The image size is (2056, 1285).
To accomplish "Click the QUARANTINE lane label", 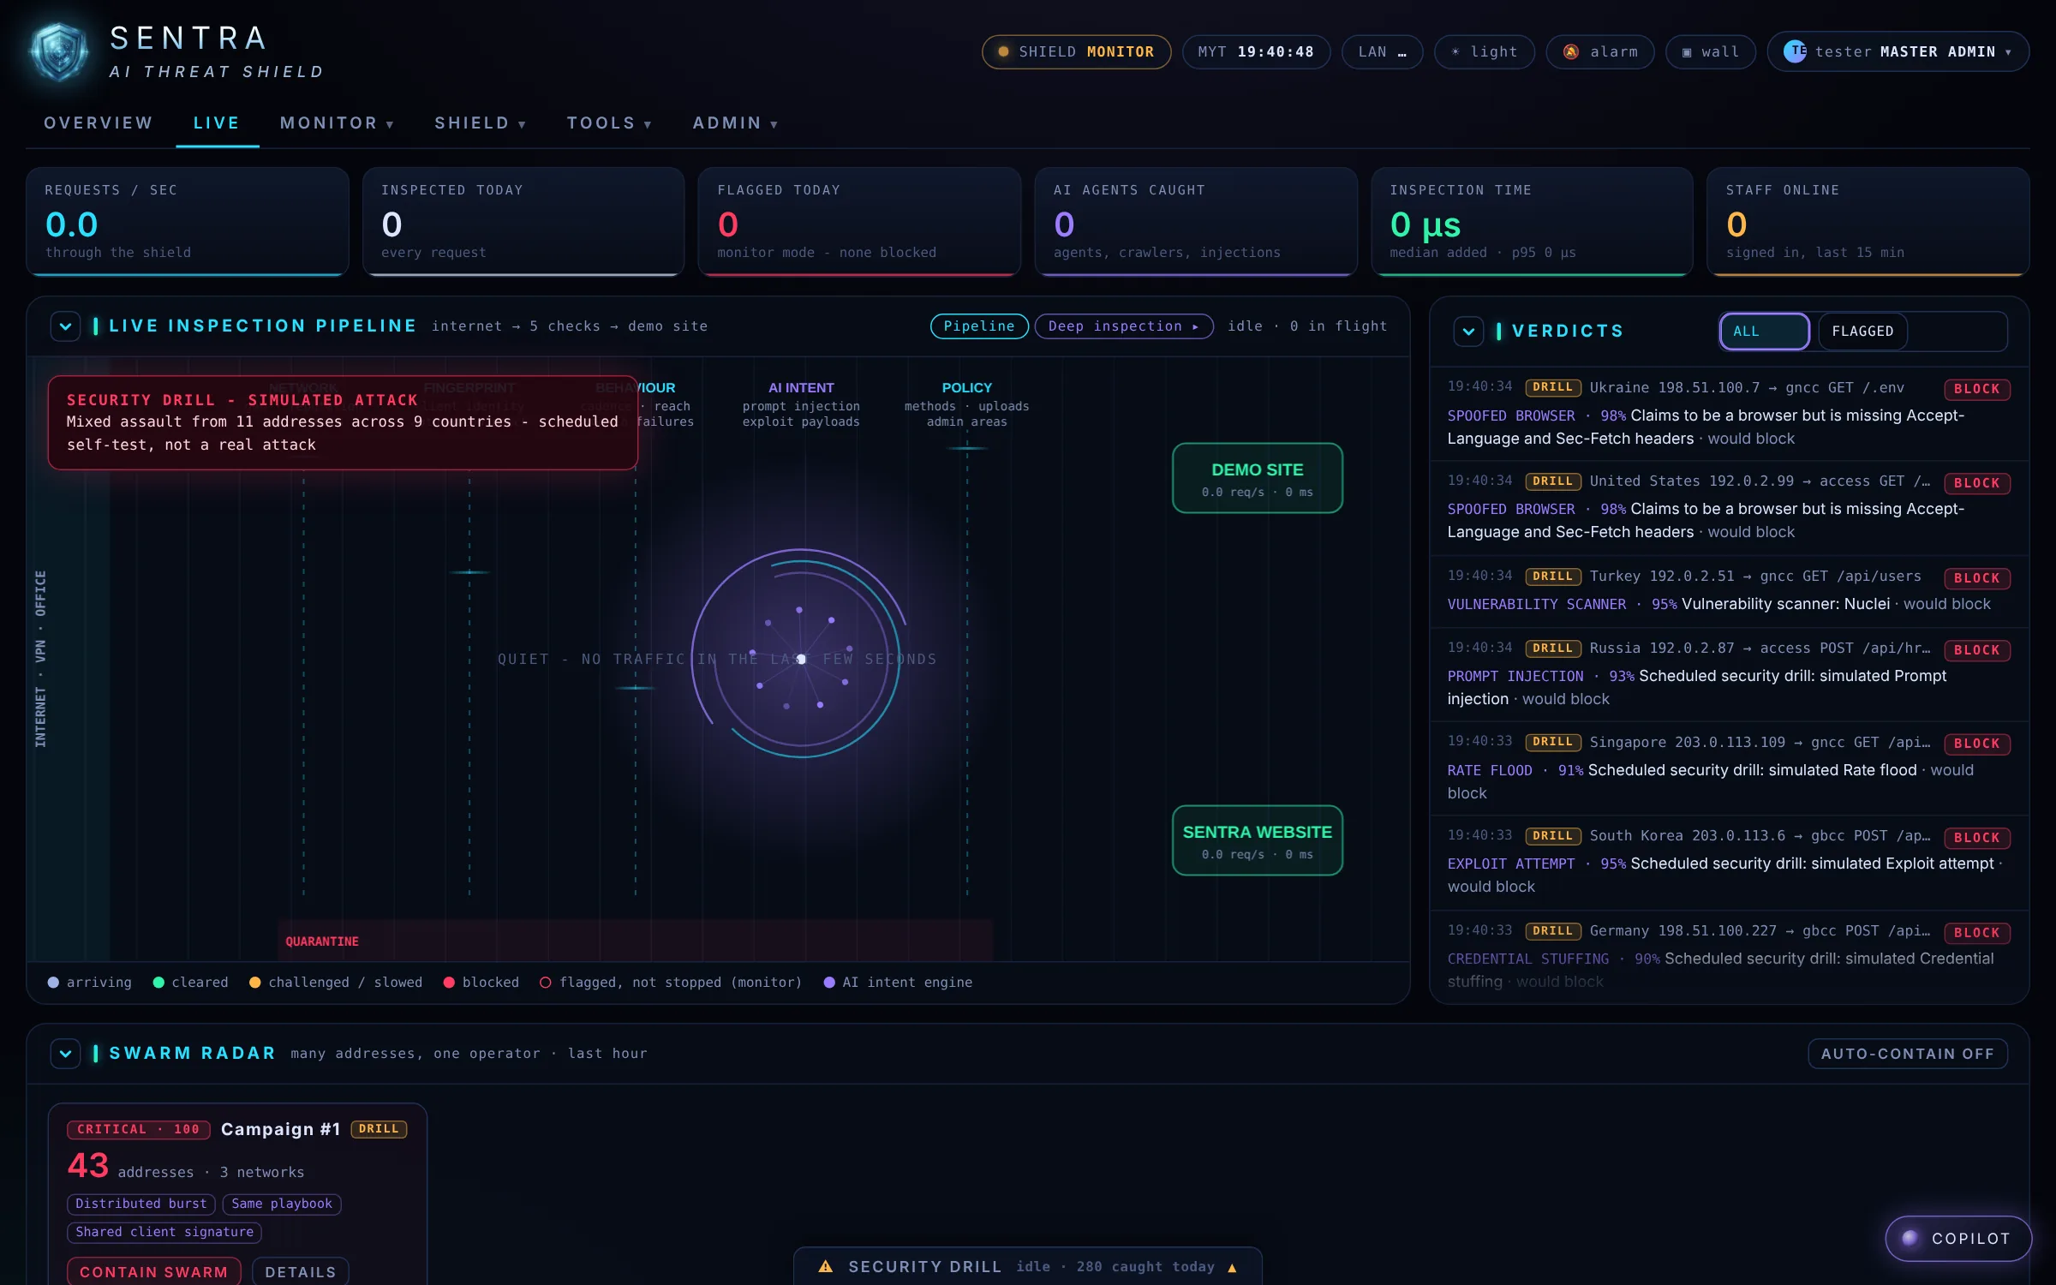I will [x=322, y=941].
